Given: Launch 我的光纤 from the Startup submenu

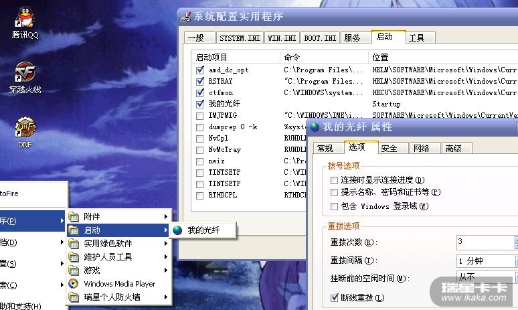Looking at the screenshot, I should [x=203, y=230].
